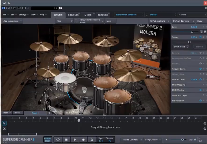207x144 pixels.
Task: Add a new track with plus button
Action: pos(50,113)
